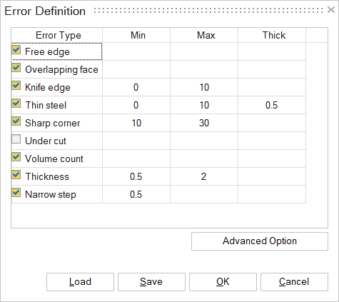339x302 pixels.
Task: Confirm with the OK button
Action: 223,282
